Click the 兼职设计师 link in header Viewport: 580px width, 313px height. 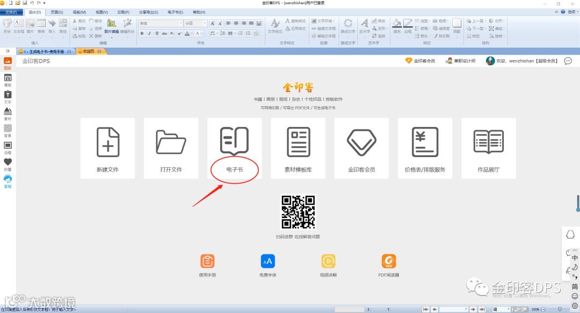pyautogui.click(x=461, y=61)
